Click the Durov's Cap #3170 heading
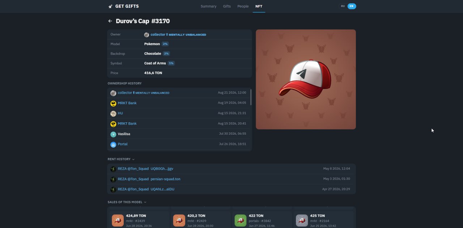This screenshot has width=463, height=228. pyautogui.click(x=143, y=21)
